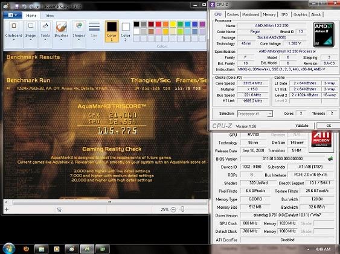Click the Paint horizontal scrollbar
The height and width of the screenshot is (254, 340).
point(110,202)
